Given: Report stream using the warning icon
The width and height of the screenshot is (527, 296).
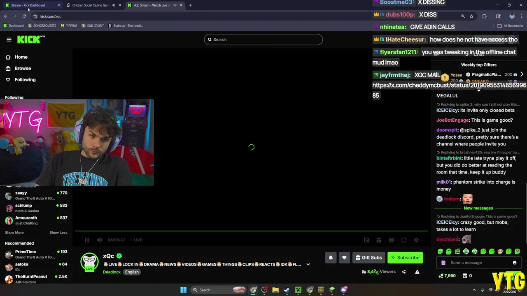Looking at the screenshot, I should pos(417,272).
